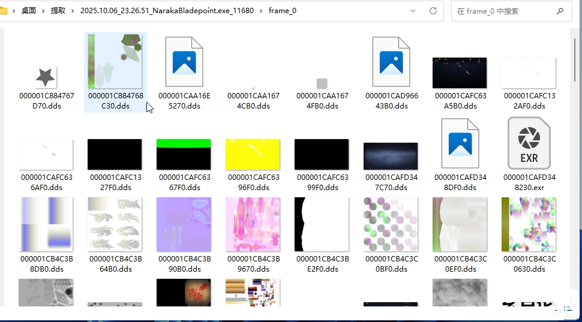Click file name text 000001CAA16E5270.dds
582x322 pixels.
[184, 101]
